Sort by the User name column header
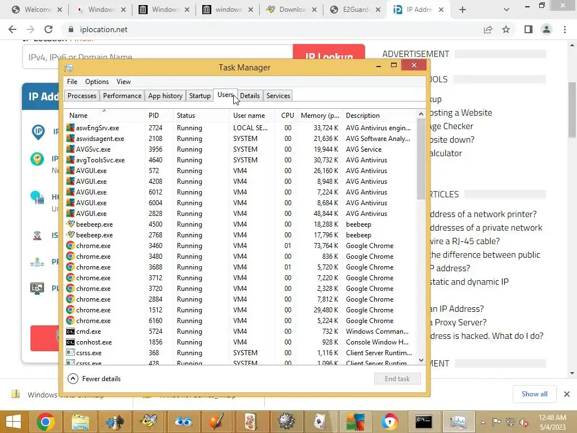577x433 pixels. click(x=252, y=115)
